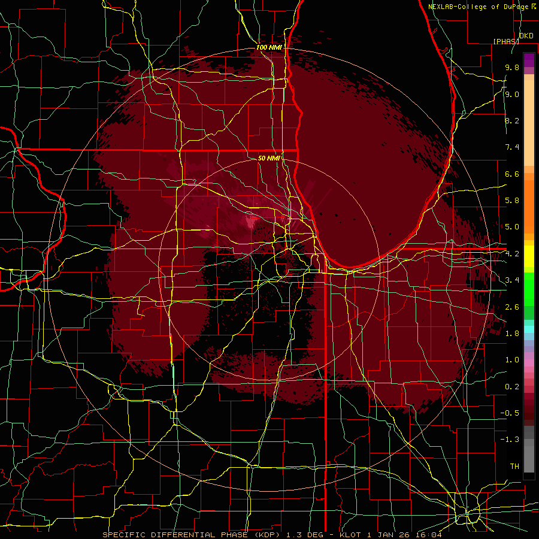Click the 5.8 scale value label
Image resolution: width=539 pixels, height=539 pixels.
pyautogui.click(x=512, y=201)
